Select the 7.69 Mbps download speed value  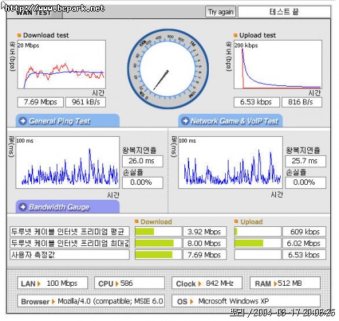tap(41, 102)
